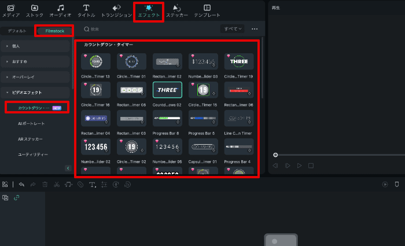Open the ステッカー tab
405x246 pixels.
pyautogui.click(x=177, y=11)
